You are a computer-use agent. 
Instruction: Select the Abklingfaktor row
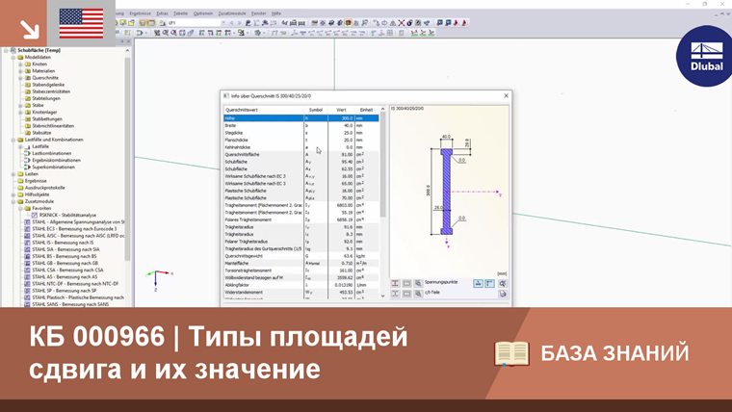point(301,285)
